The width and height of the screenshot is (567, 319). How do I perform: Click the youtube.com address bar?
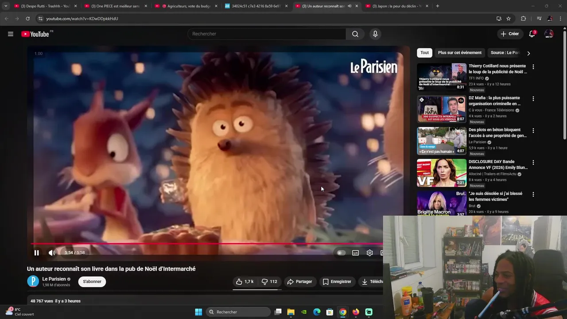(266, 19)
